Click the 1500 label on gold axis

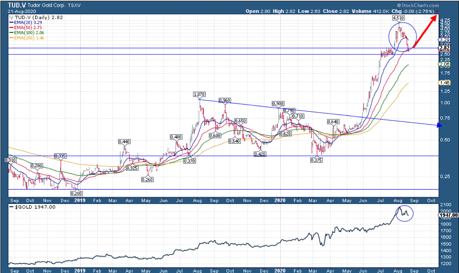pos(445,244)
